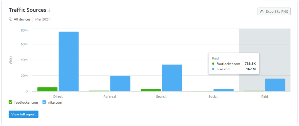This screenshot has width=299, height=126.
Task: Click the nike.com Referral bar
Action: tap(120, 84)
